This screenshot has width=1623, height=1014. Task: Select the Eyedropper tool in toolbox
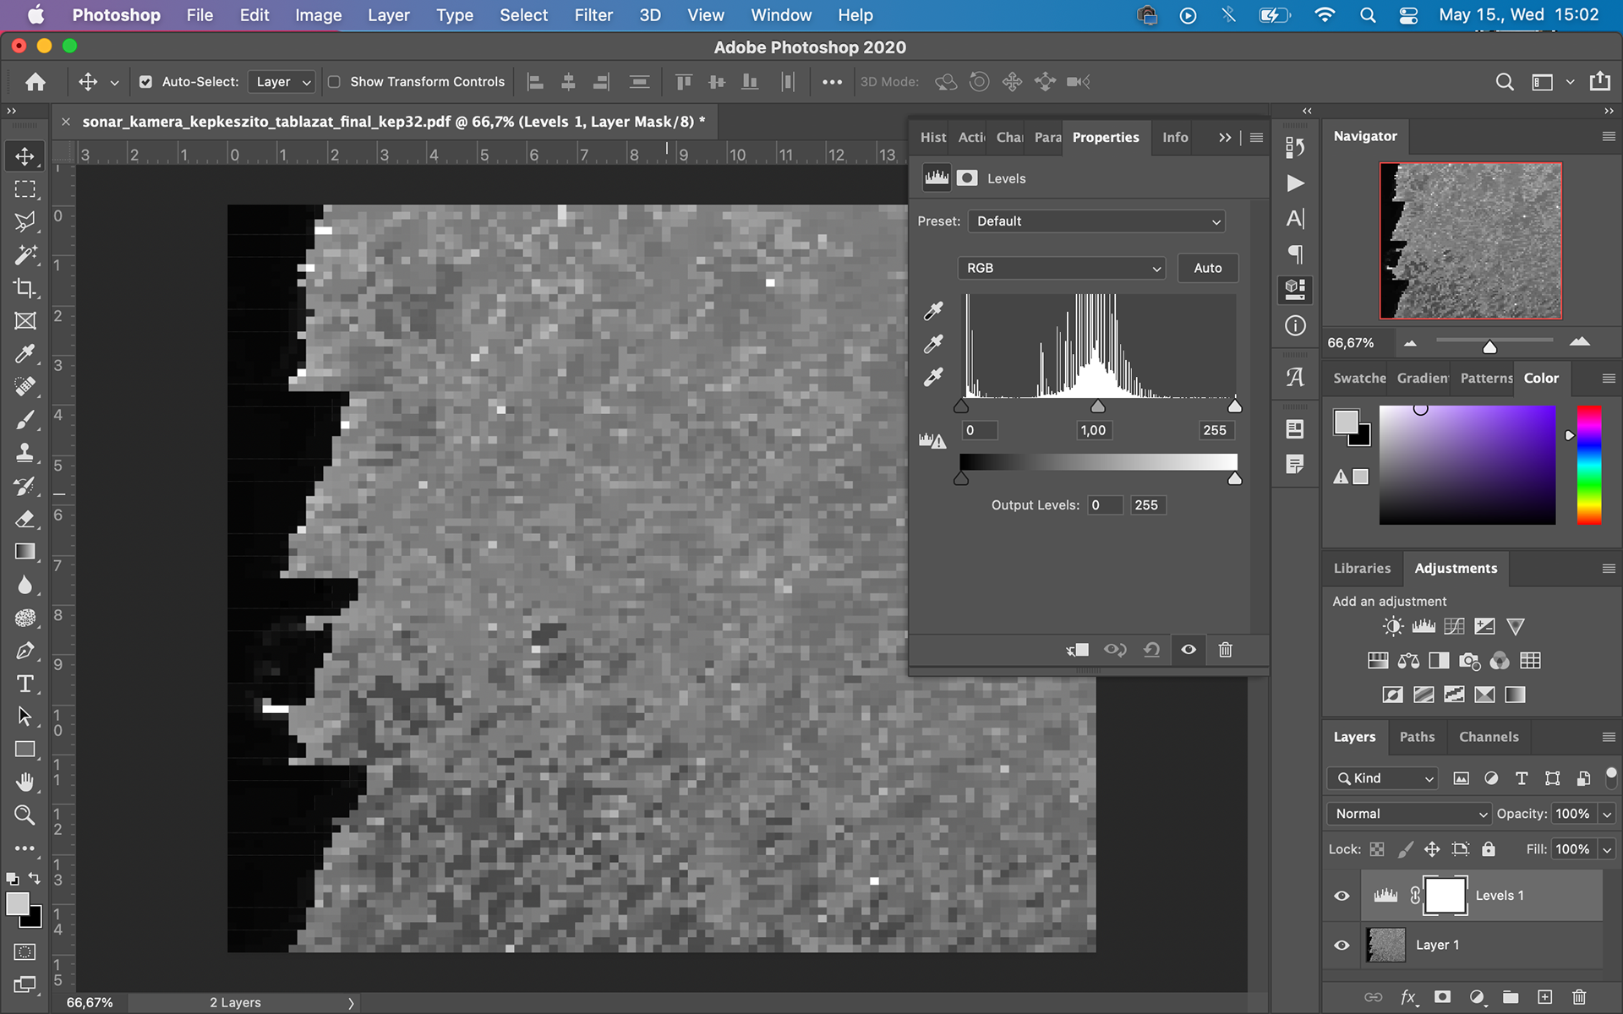click(25, 353)
